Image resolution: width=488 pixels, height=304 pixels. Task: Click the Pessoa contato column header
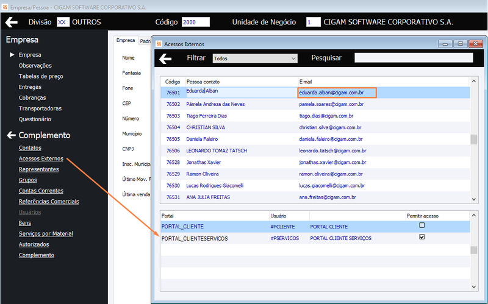242,82
